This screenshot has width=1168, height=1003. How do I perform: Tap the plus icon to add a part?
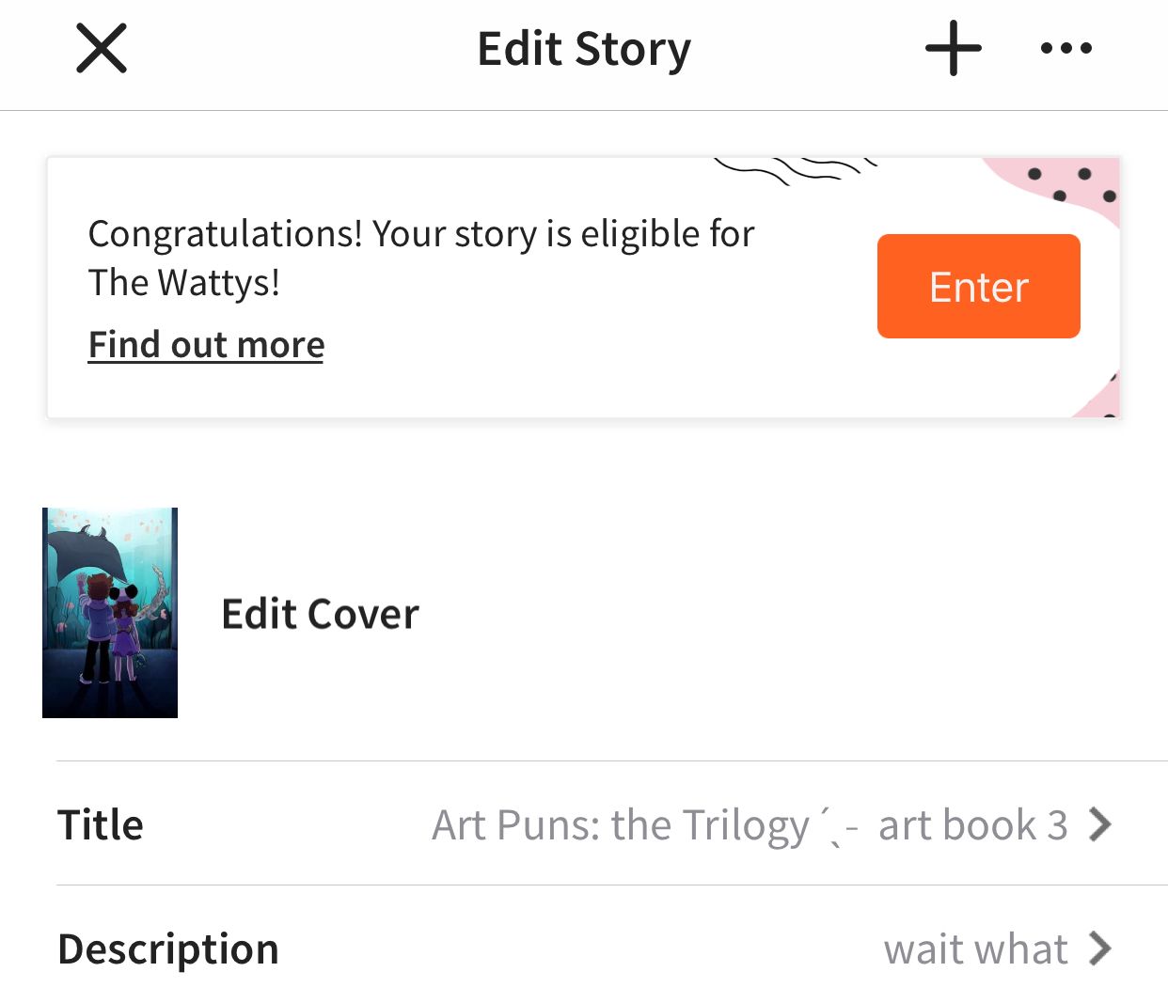click(x=953, y=48)
